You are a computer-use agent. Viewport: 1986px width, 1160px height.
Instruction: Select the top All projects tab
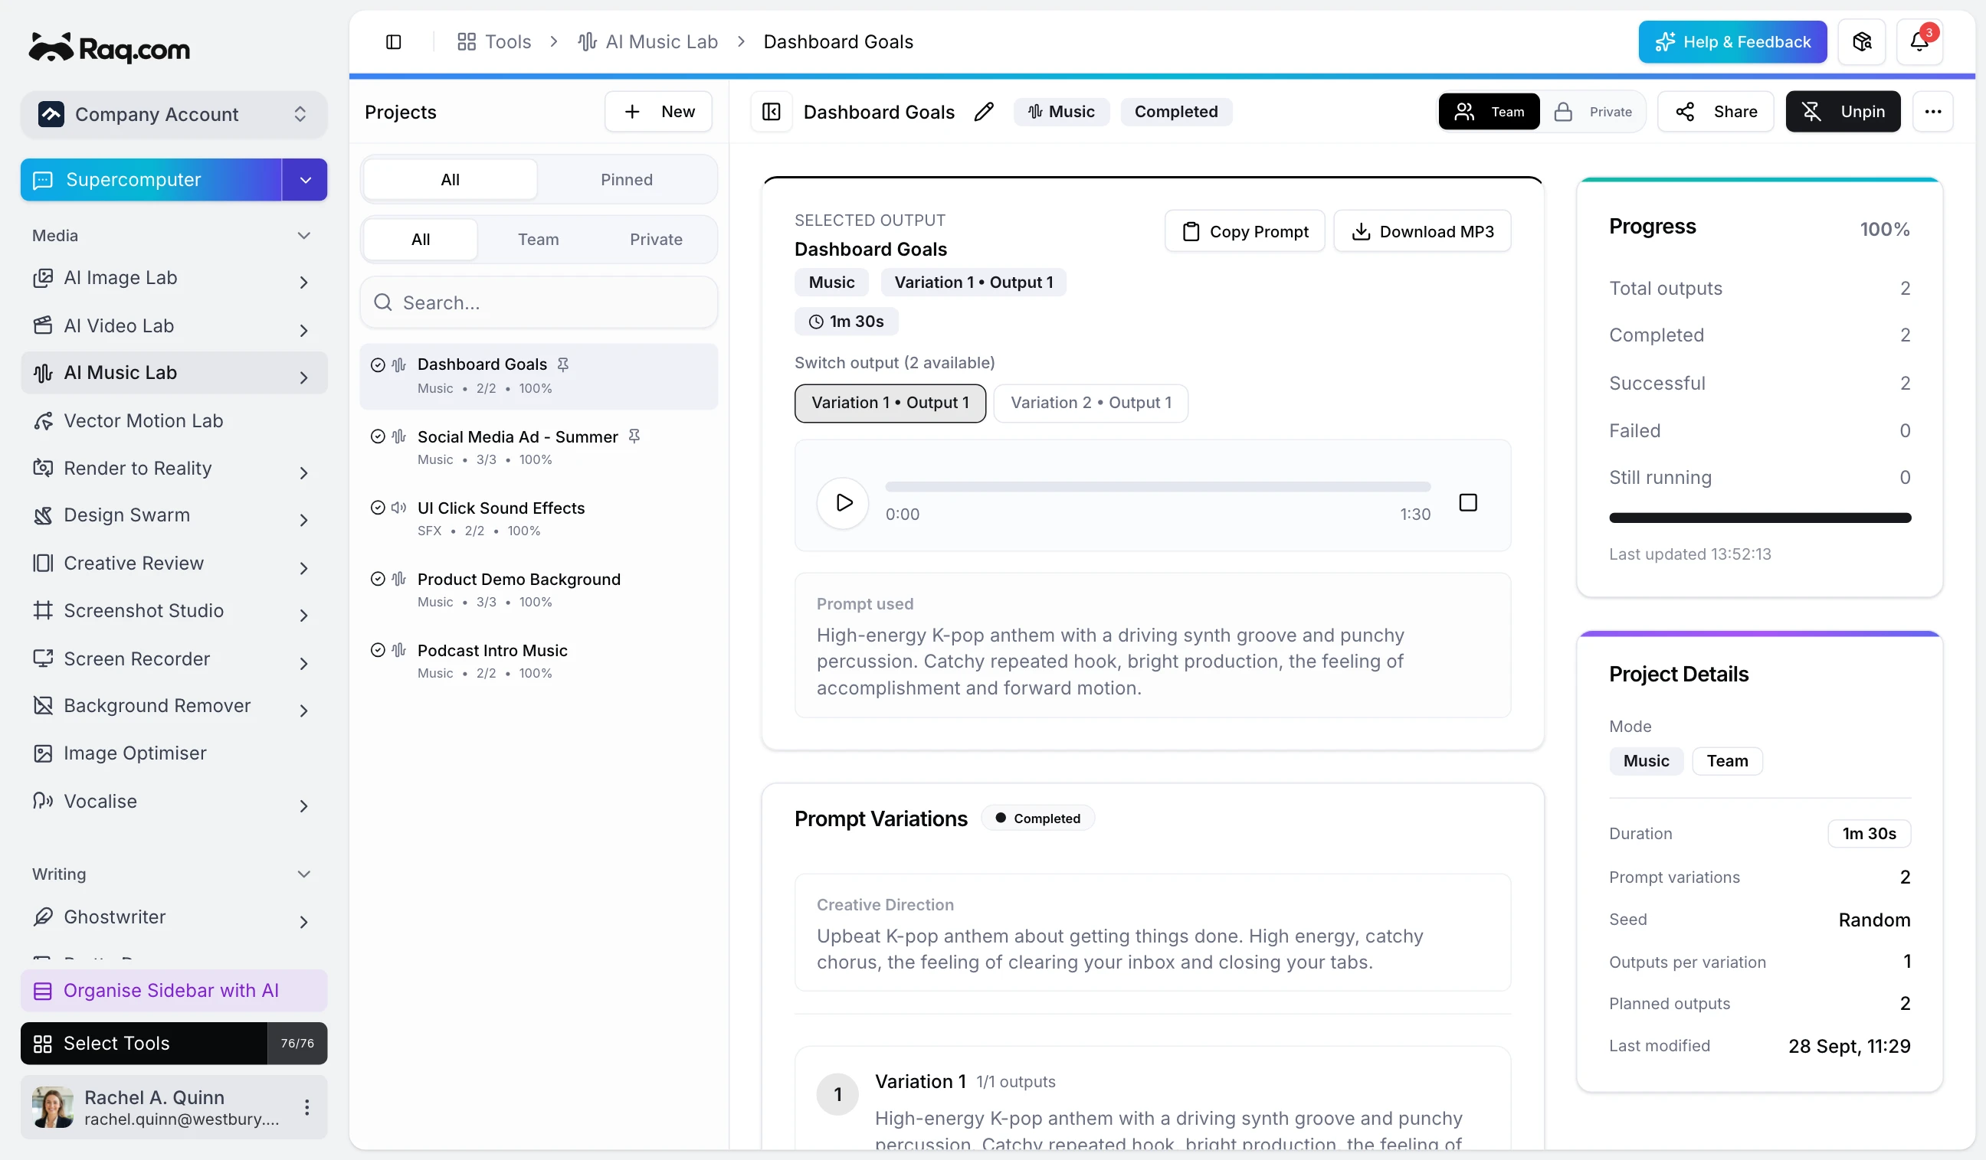[450, 180]
